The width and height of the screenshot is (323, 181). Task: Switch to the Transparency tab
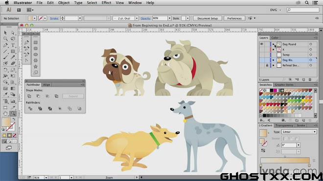(284, 125)
